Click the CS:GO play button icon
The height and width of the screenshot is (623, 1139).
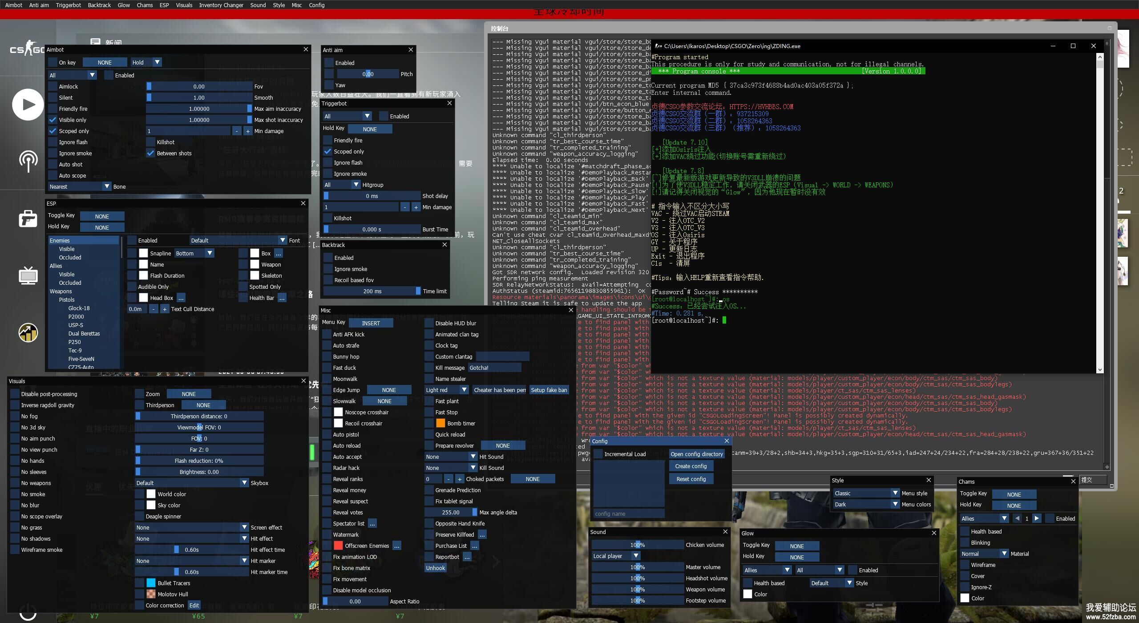(x=28, y=105)
